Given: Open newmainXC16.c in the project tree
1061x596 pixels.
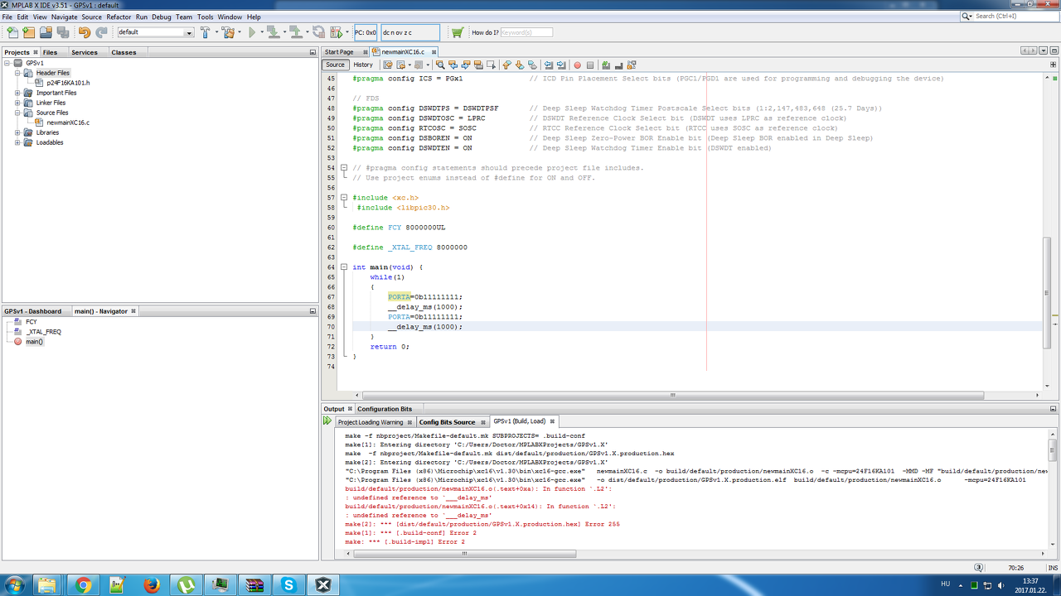Looking at the screenshot, I should pos(68,123).
